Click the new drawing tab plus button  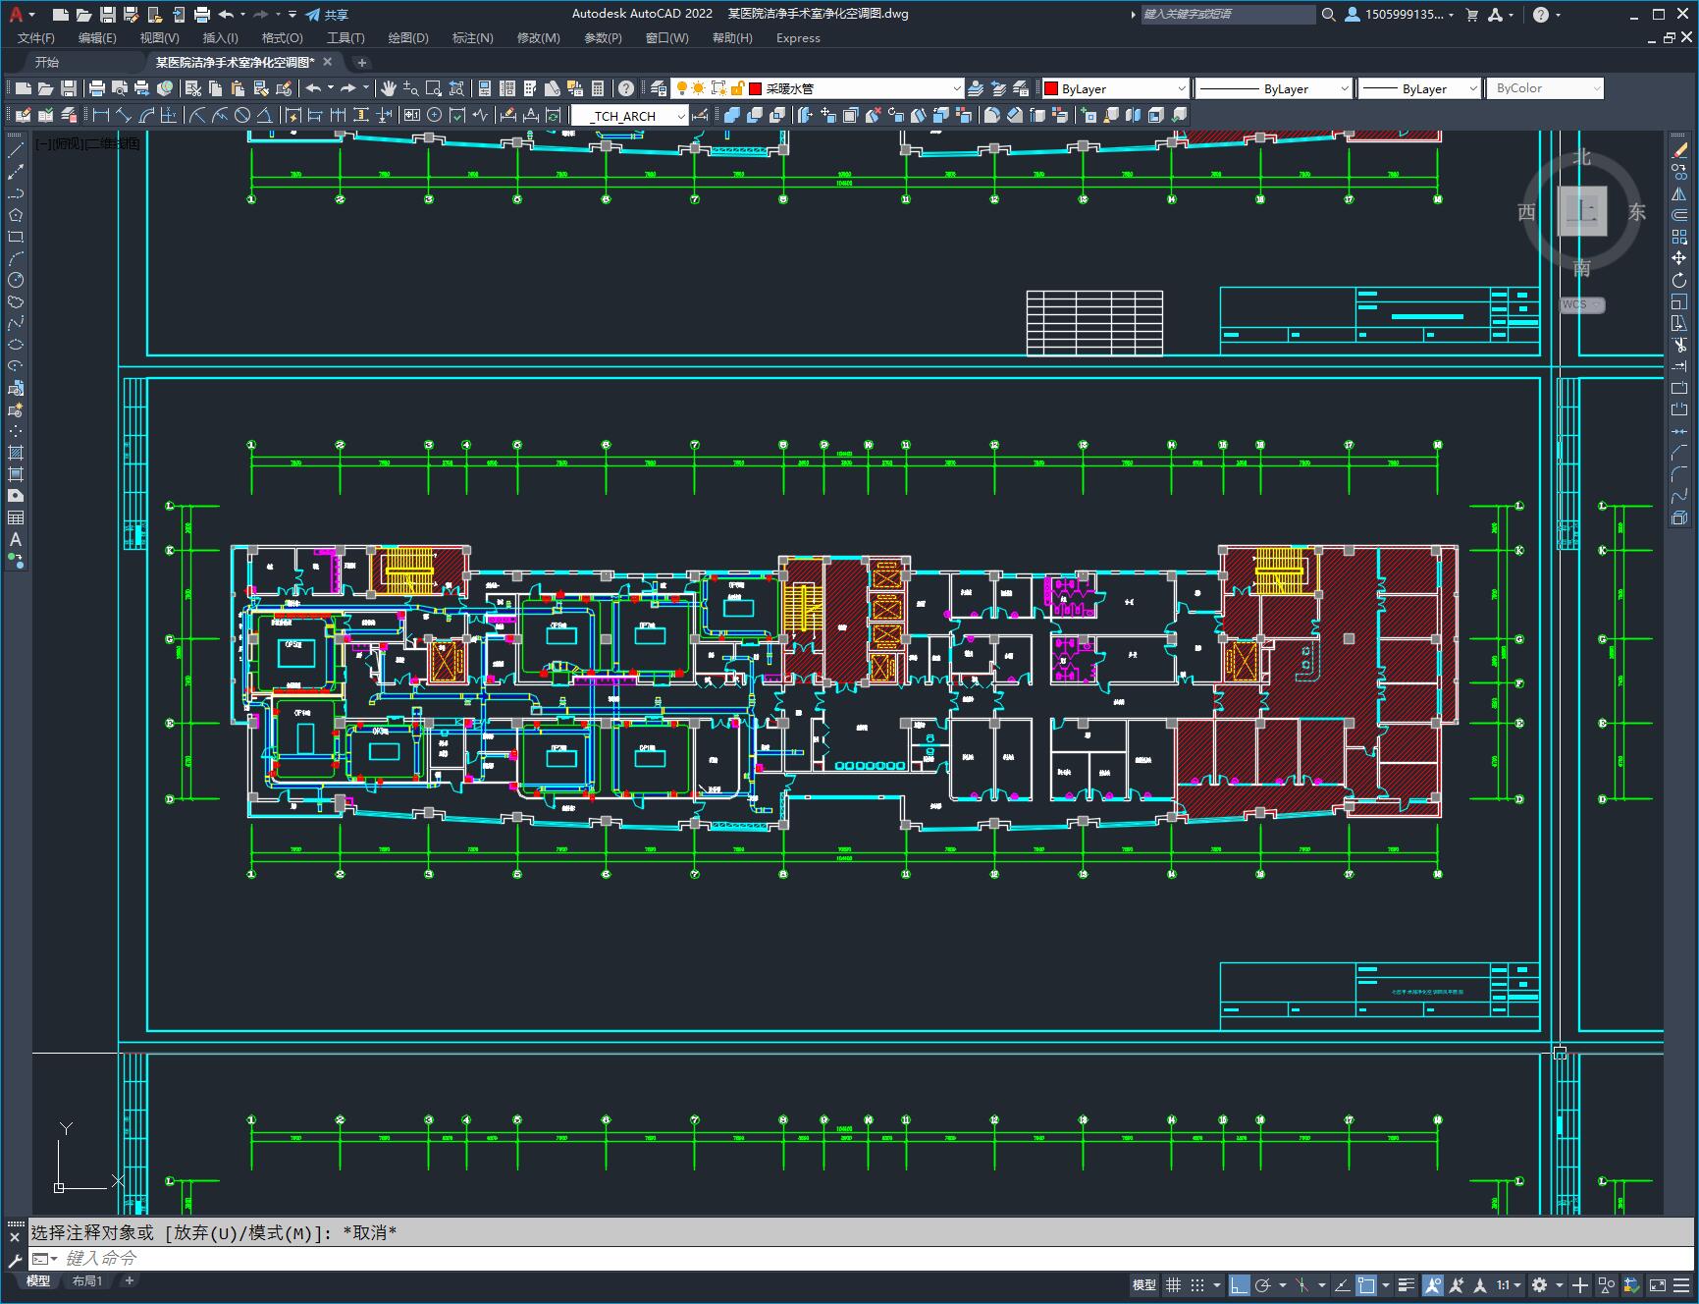361,62
